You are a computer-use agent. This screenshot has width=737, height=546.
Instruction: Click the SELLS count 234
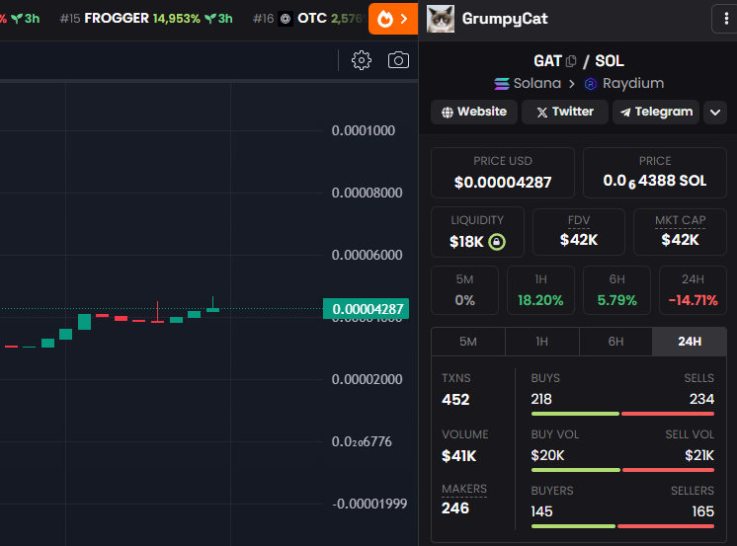701,400
